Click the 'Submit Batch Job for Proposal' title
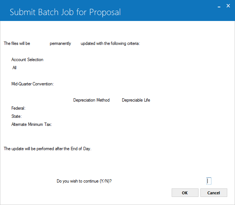 [x=65, y=12]
